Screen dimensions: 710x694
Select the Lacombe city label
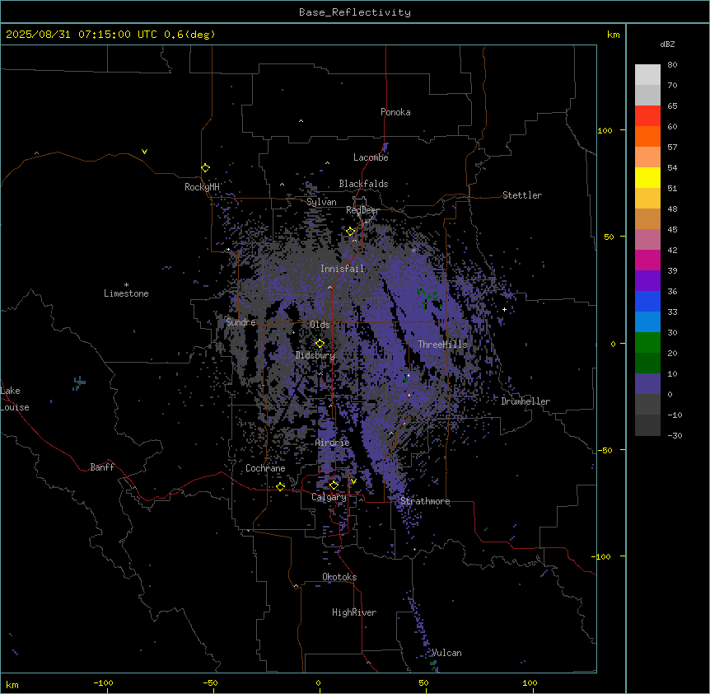point(371,157)
